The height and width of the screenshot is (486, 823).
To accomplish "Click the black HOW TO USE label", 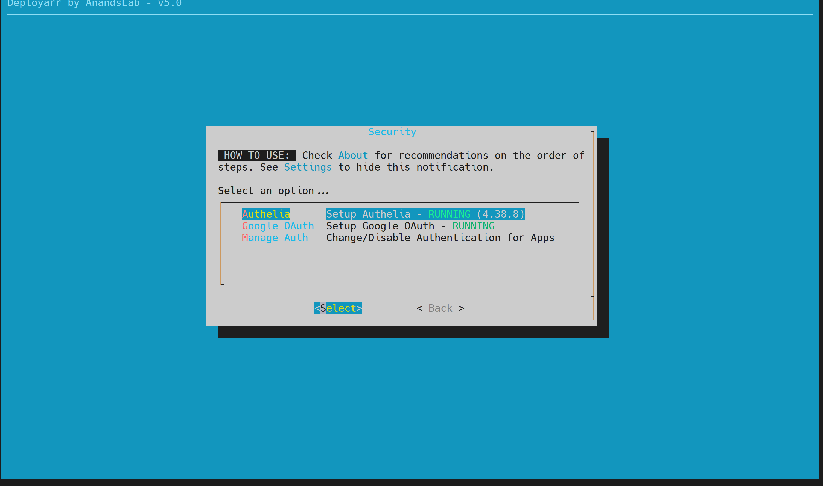I will pyautogui.click(x=256, y=155).
